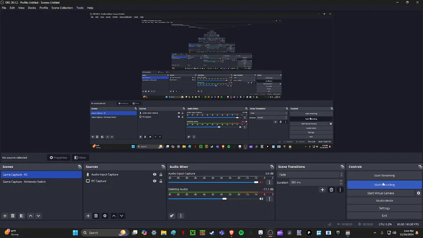
Task: Click Start Streaming button
Action: (384, 175)
